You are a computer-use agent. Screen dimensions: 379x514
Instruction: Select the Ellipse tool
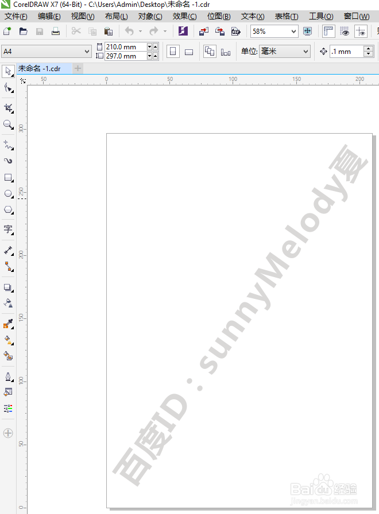(x=8, y=194)
